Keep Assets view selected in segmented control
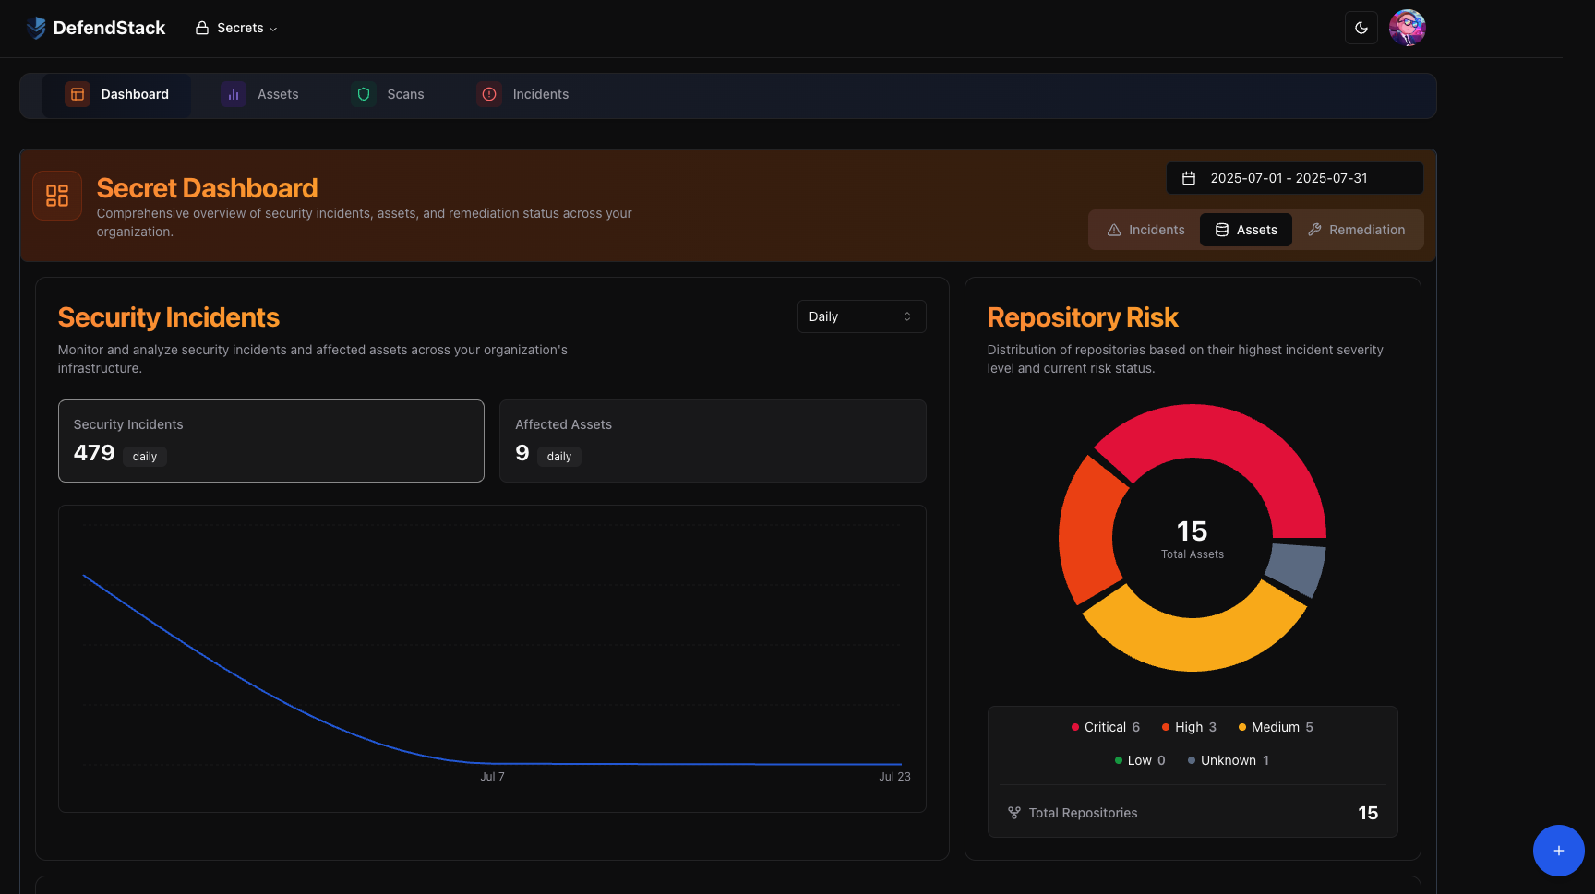 click(x=1245, y=230)
